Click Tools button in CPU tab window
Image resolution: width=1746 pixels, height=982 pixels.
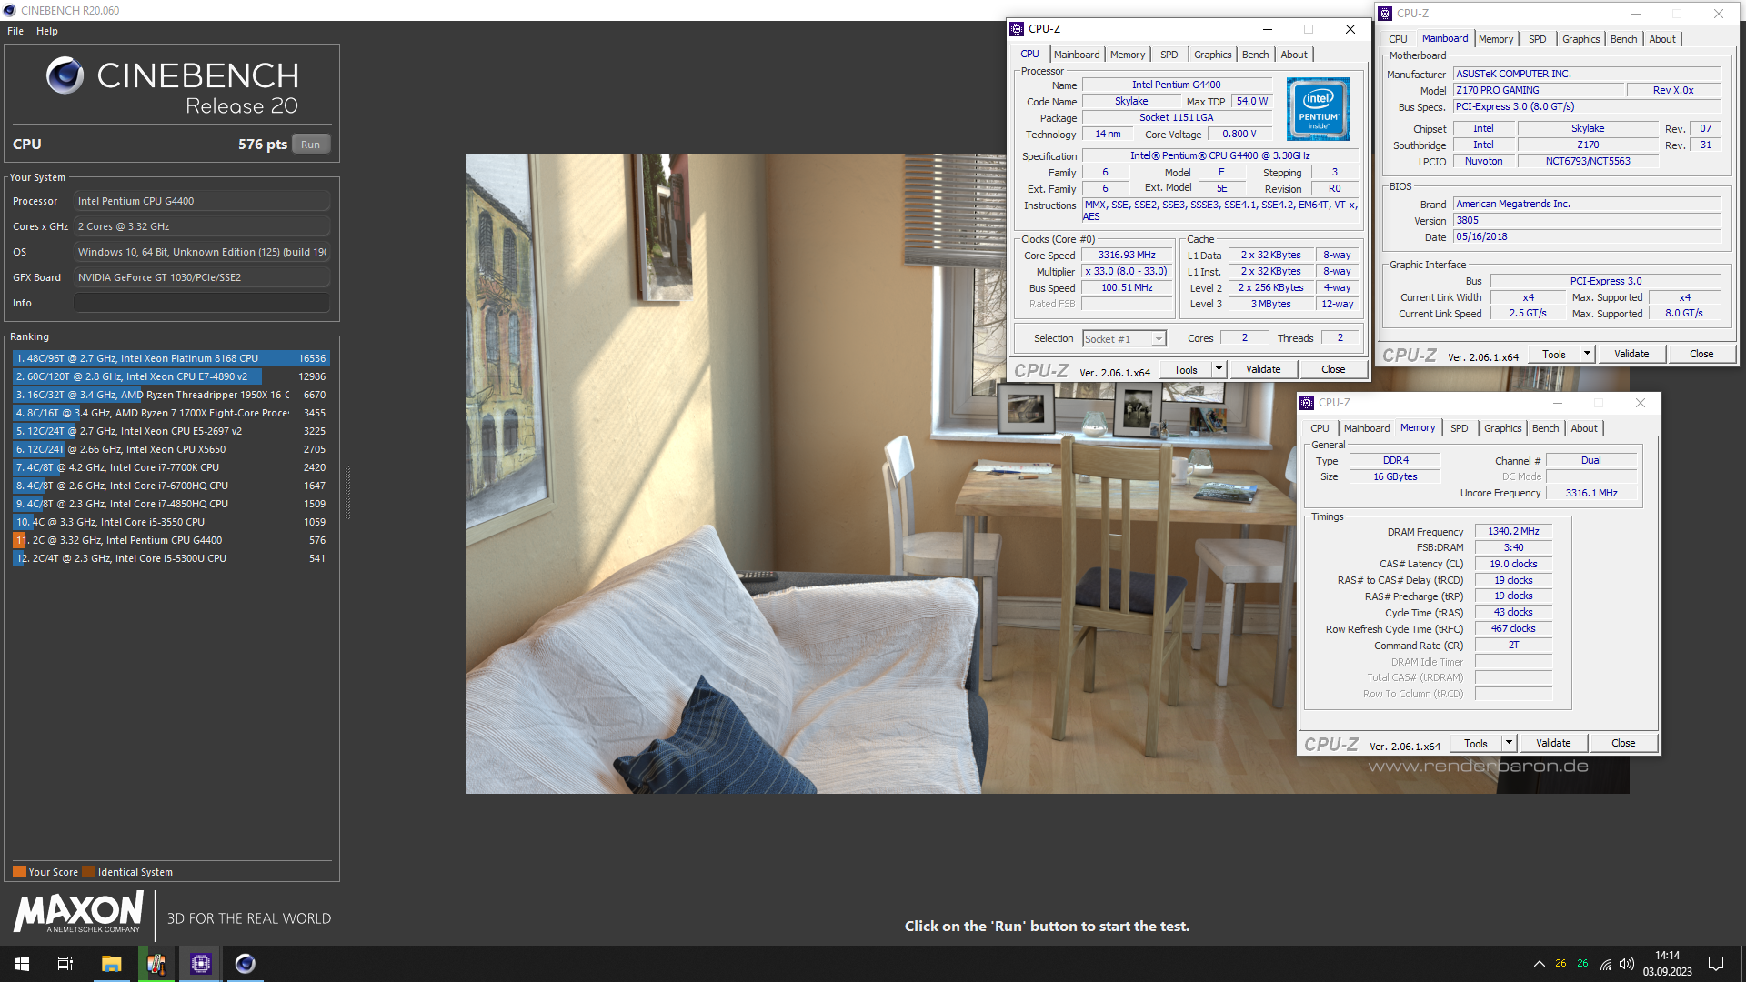click(x=1186, y=369)
